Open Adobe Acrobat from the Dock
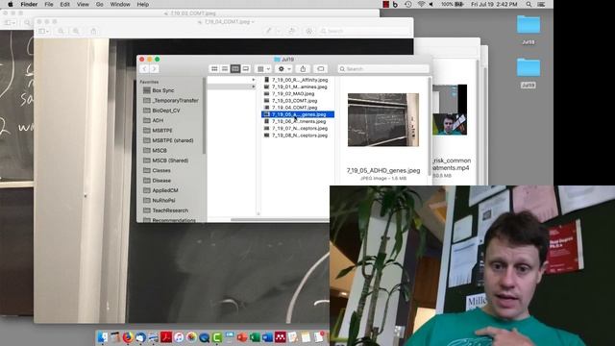This screenshot has width=615, height=346. pos(166,337)
